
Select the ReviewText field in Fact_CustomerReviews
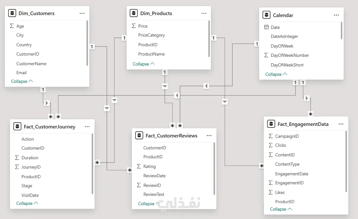tap(154, 194)
